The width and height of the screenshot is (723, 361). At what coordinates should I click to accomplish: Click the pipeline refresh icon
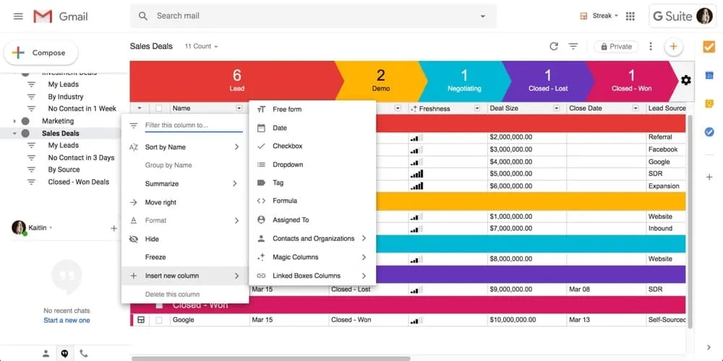554,46
